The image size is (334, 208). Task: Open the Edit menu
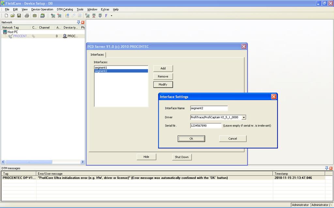[15, 9]
